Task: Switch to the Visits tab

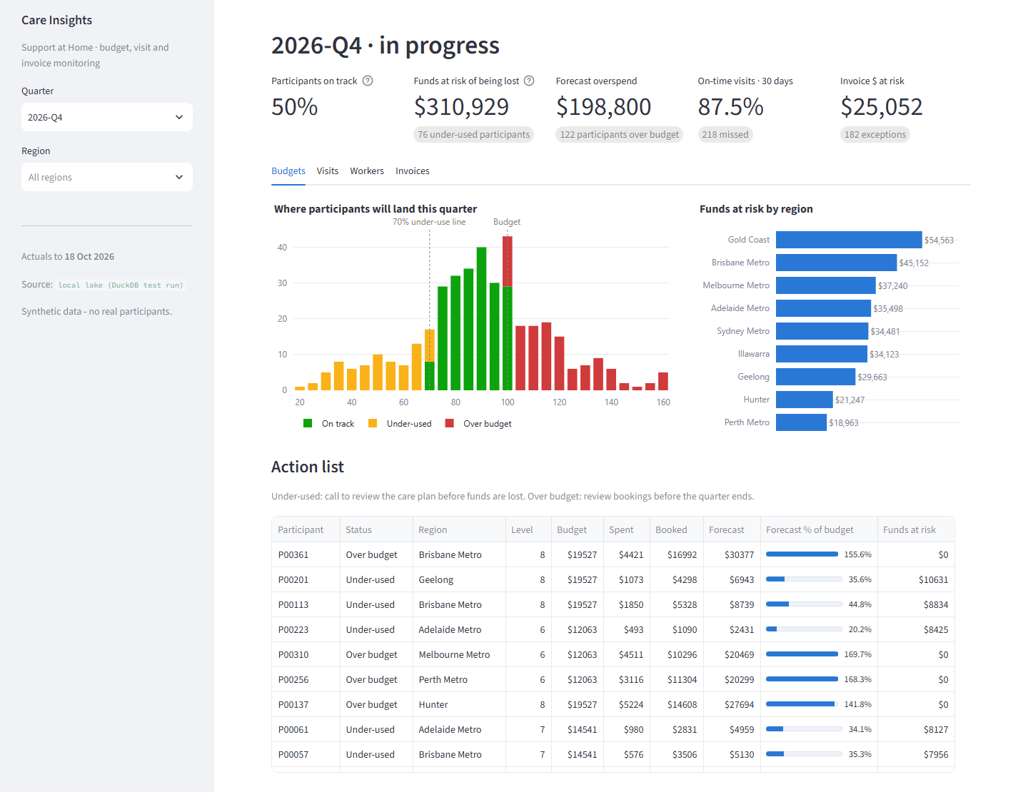Action: [x=328, y=171]
